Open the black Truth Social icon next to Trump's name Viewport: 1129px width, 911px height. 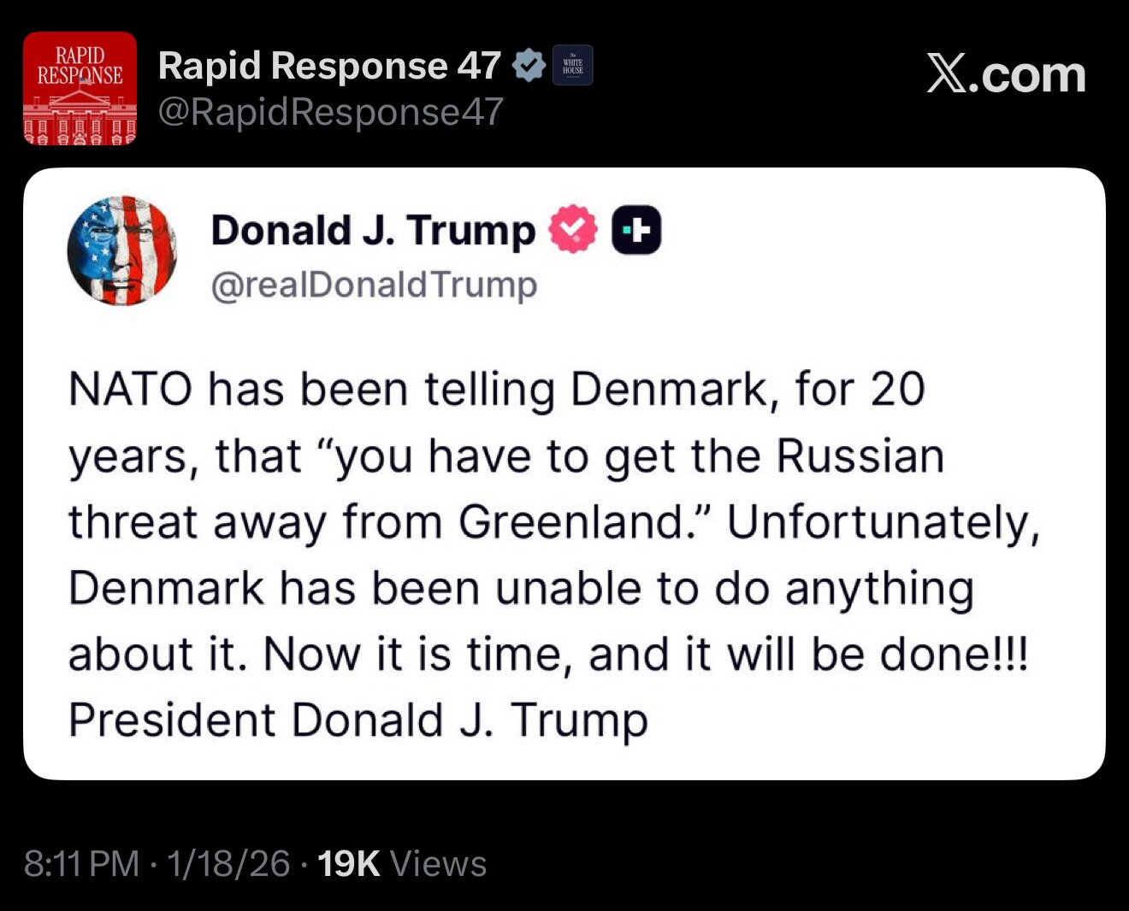pos(635,228)
